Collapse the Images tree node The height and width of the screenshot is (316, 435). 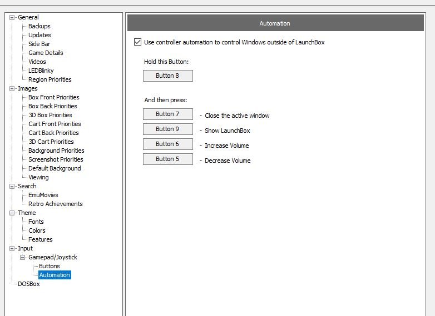[12, 89]
